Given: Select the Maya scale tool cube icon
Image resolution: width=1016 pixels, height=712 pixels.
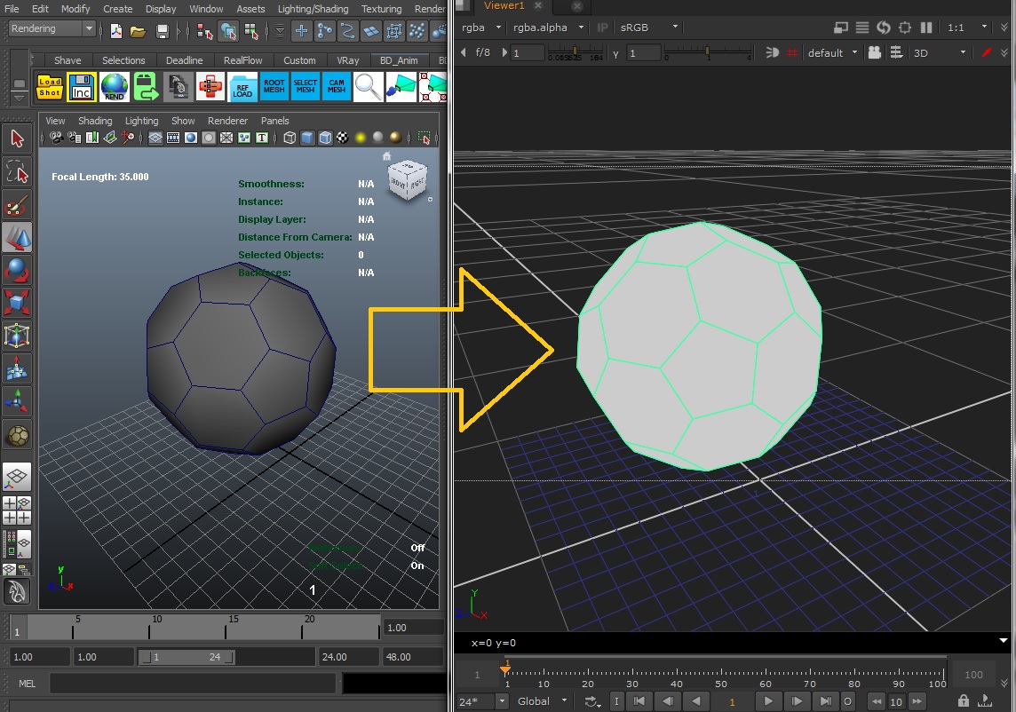Looking at the screenshot, I should click(17, 303).
